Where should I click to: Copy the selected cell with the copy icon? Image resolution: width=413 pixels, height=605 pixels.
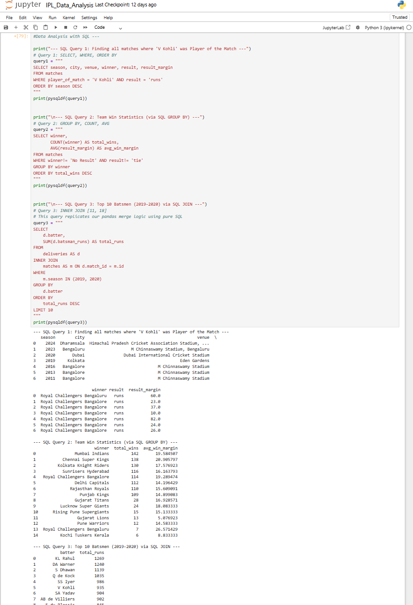[x=36, y=27]
